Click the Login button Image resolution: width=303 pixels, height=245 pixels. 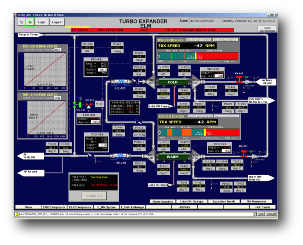click(x=42, y=22)
